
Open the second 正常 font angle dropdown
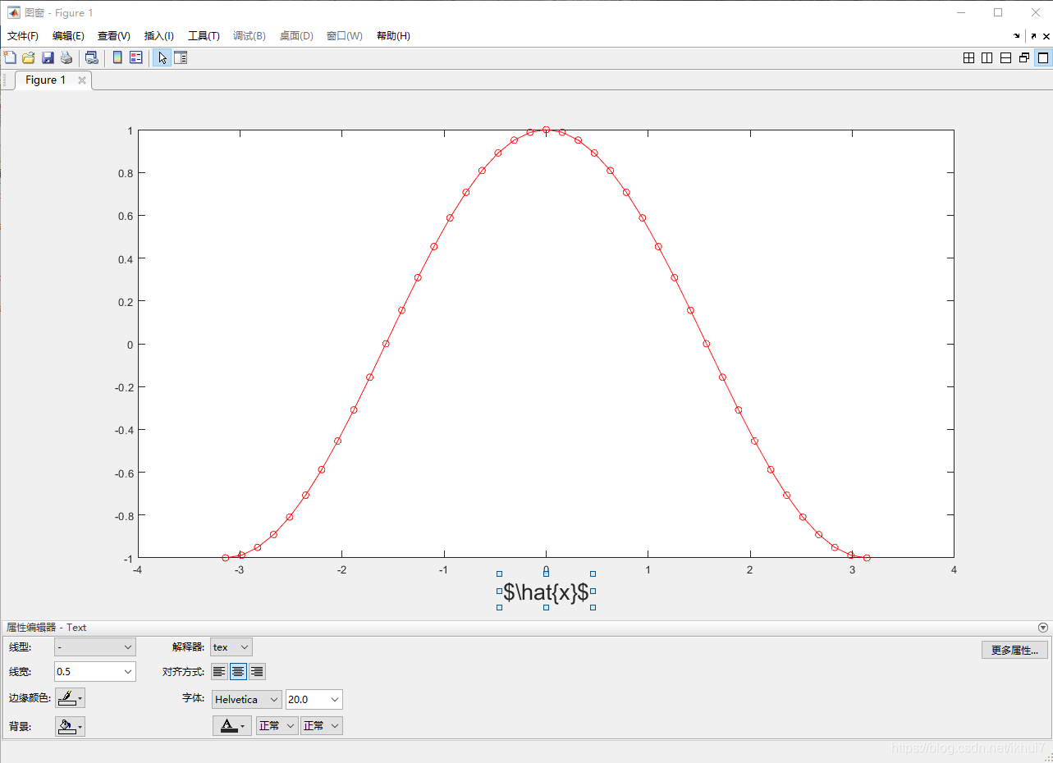pos(321,726)
